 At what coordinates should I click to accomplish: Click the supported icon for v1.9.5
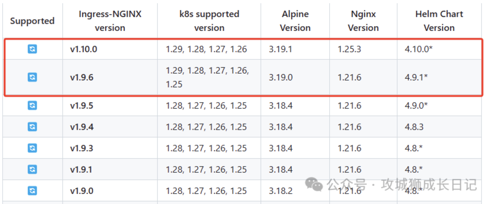point(32,105)
